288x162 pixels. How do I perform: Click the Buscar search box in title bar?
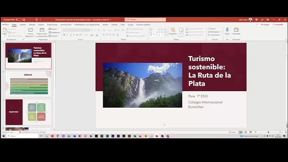145,20
